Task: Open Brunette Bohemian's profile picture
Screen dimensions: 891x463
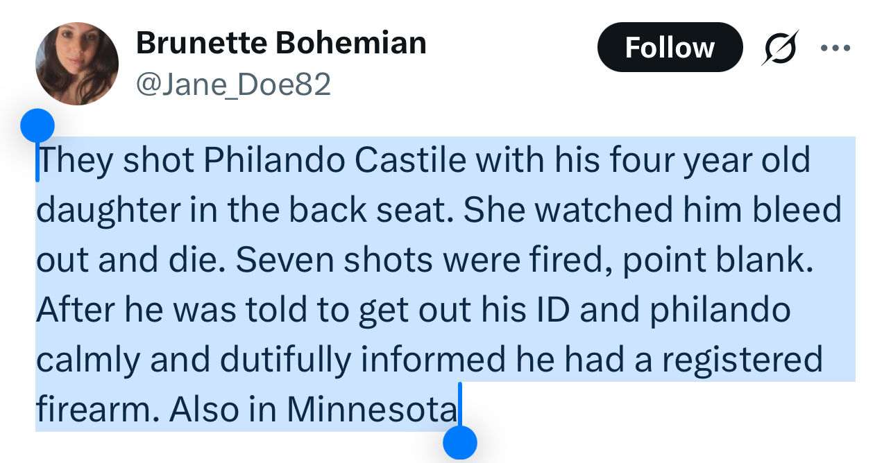Action: (77, 64)
